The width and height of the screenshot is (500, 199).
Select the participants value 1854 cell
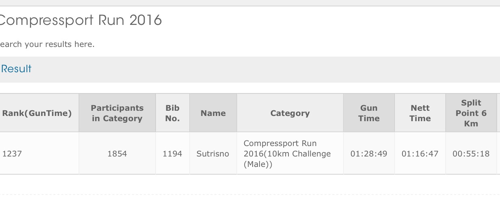pyautogui.click(x=117, y=153)
